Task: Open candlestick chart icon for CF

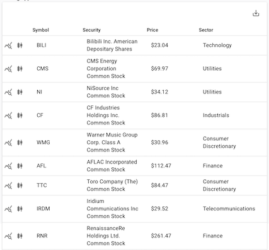Action: click(x=20, y=116)
